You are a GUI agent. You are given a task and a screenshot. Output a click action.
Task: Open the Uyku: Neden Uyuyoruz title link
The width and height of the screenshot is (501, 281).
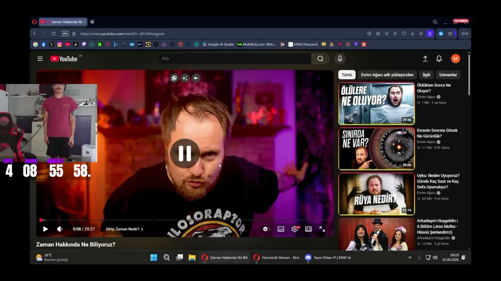coord(438,181)
